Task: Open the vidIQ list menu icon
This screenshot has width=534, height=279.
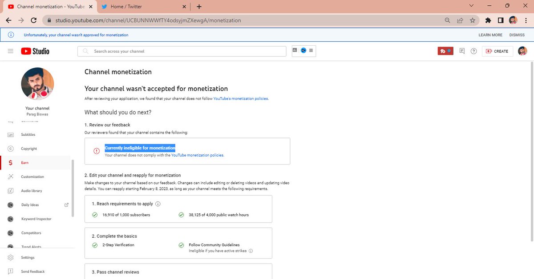Action: 311,51
